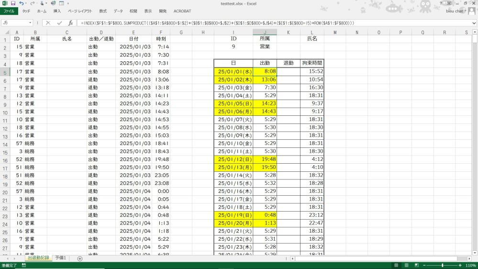The width and height of the screenshot is (478, 269).
Task: Select the 出退勤記録 sheet tab
Action: (x=38, y=258)
